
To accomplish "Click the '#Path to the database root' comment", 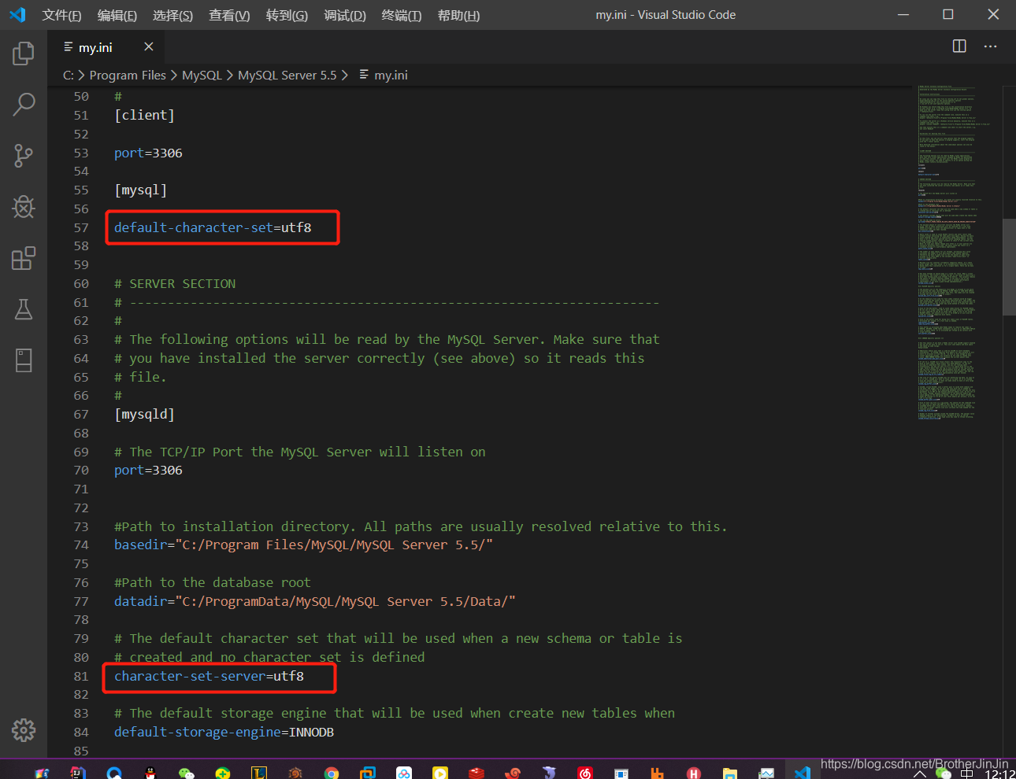I will (213, 582).
